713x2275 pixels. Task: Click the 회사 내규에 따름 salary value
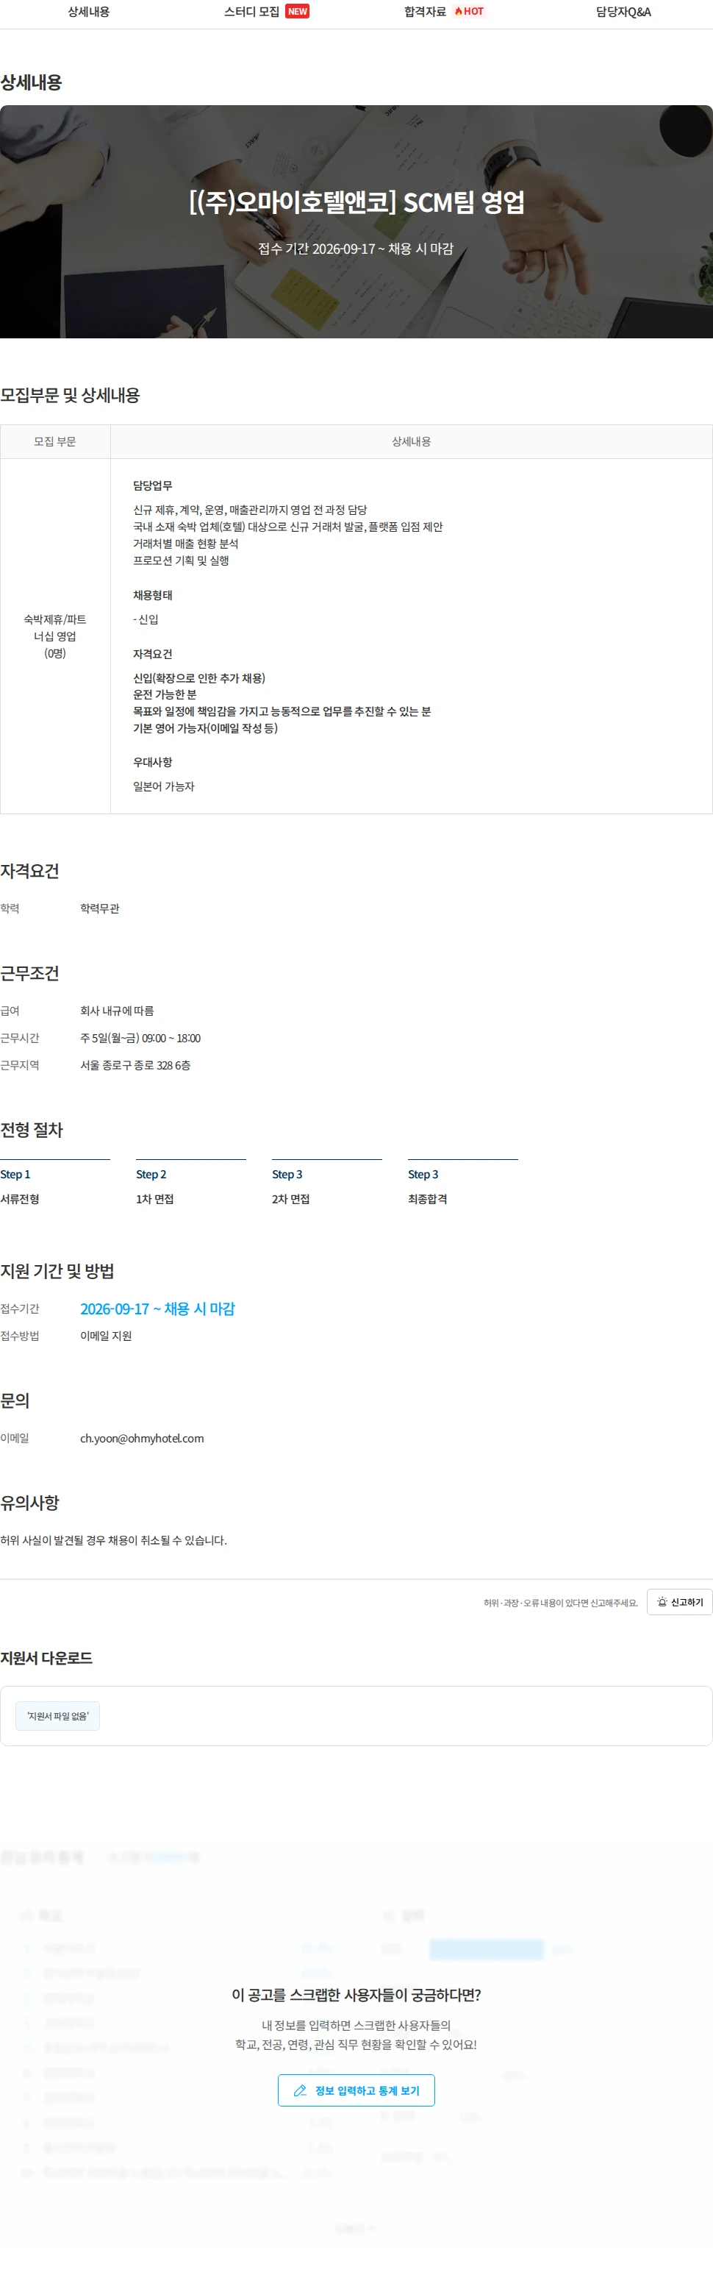[x=116, y=1011]
